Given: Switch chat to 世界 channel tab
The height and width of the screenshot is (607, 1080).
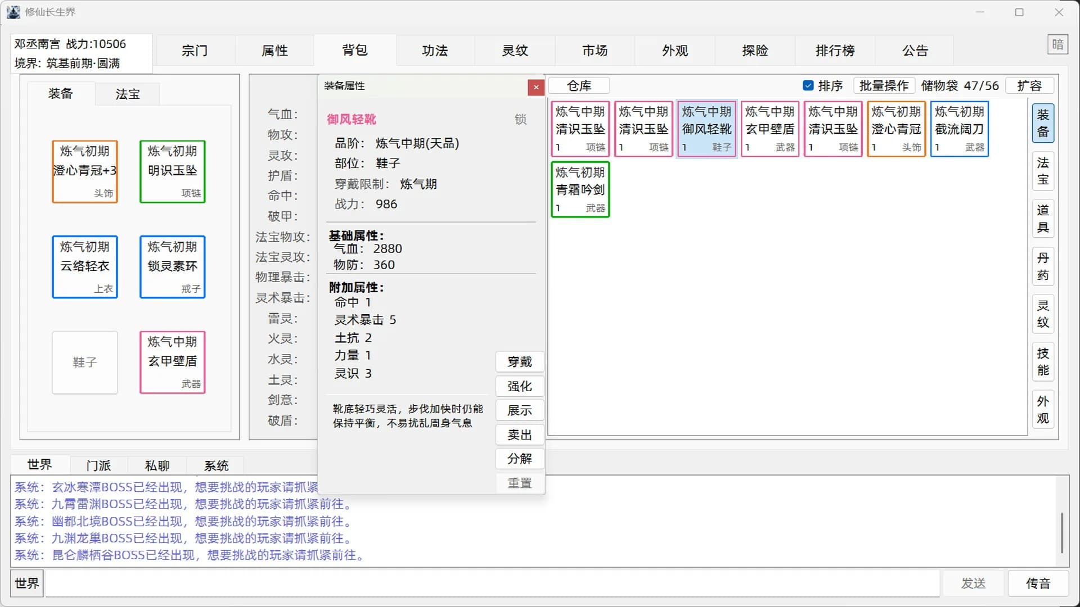Looking at the screenshot, I should point(39,465).
